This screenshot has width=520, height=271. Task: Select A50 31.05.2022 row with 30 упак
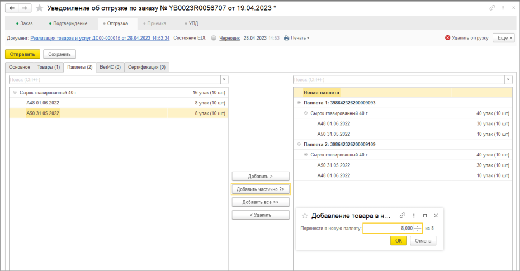[403, 165]
